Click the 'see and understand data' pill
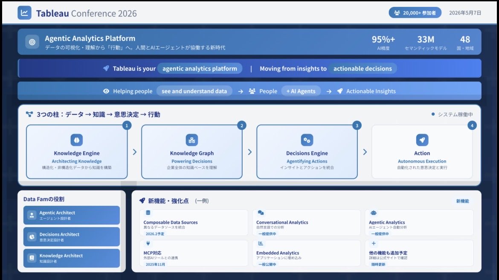 [x=194, y=91]
